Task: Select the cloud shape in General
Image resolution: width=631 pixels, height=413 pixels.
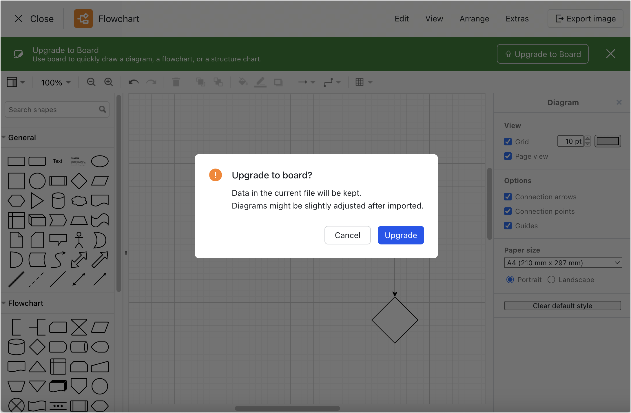Action: [x=79, y=201]
